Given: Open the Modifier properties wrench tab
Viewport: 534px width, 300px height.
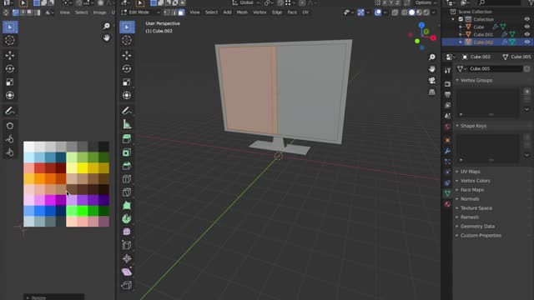Looking at the screenshot, I should [447, 151].
